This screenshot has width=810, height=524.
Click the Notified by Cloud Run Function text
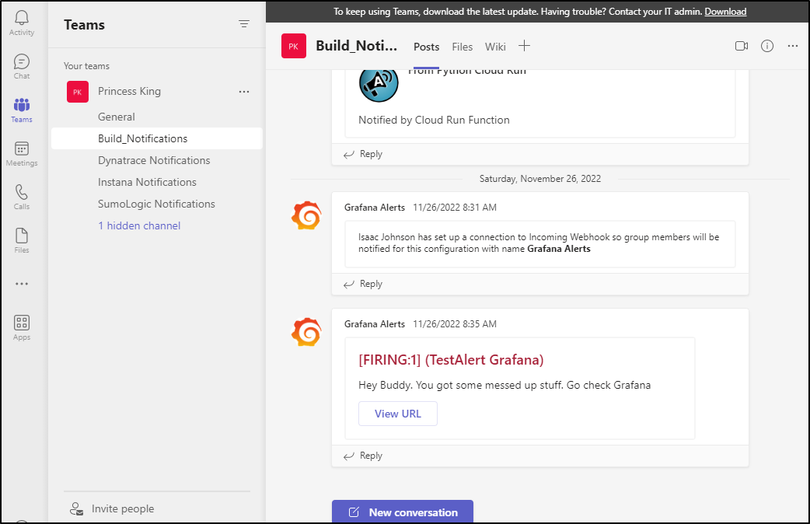coord(434,120)
